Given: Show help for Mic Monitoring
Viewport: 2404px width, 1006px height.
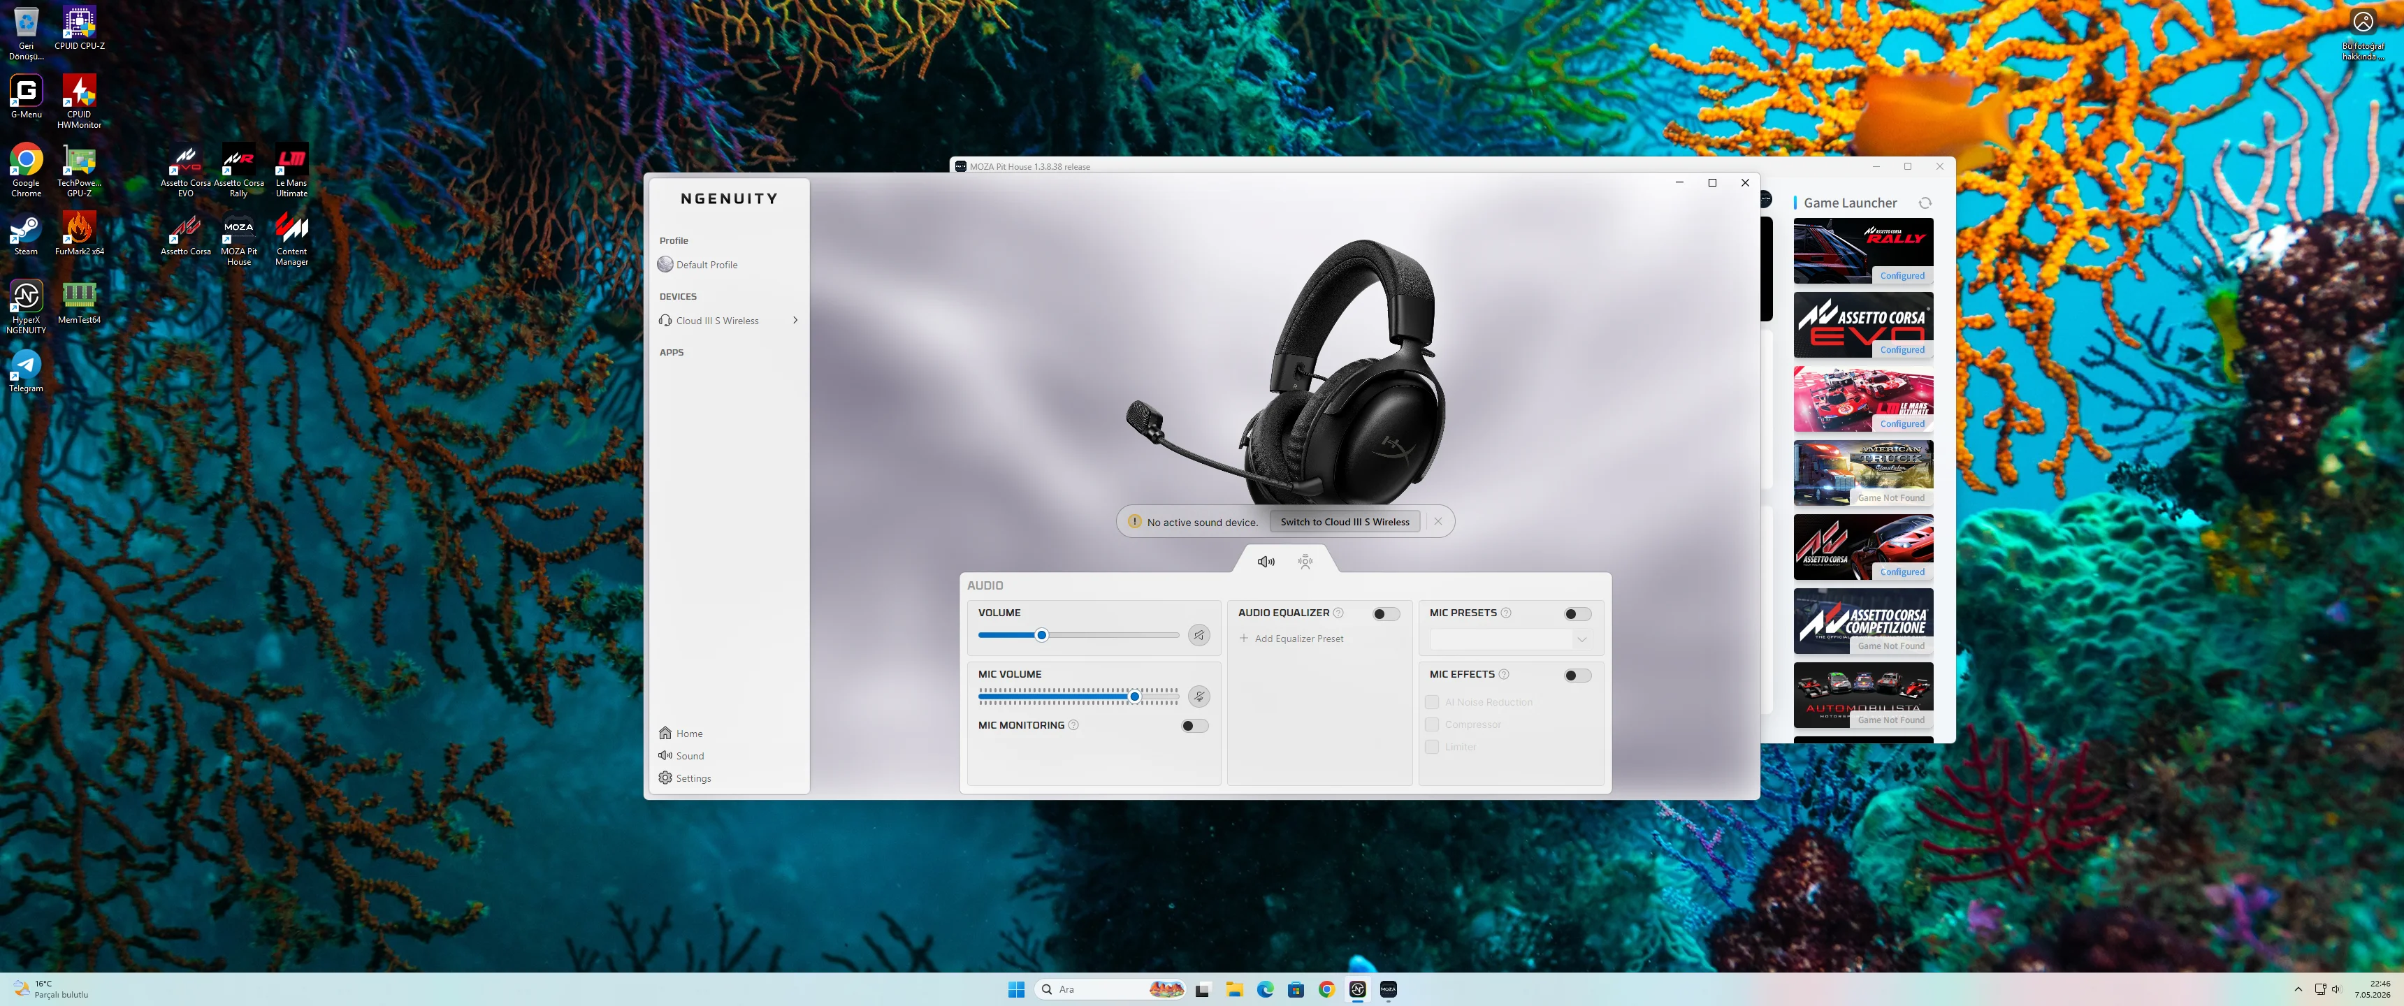Looking at the screenshot, I should tap(1073, 725).
